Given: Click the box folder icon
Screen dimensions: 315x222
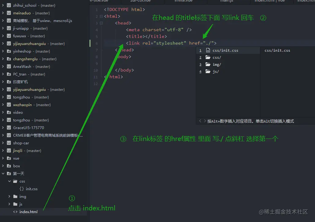Looking at the screenshot, I should [9, 166].
